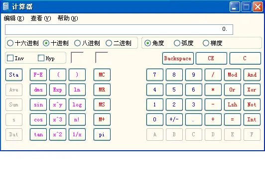The width and height of the screenshot is (265, 191).
Task: Click the digit 1 key
Action: (x=155, y=104)
